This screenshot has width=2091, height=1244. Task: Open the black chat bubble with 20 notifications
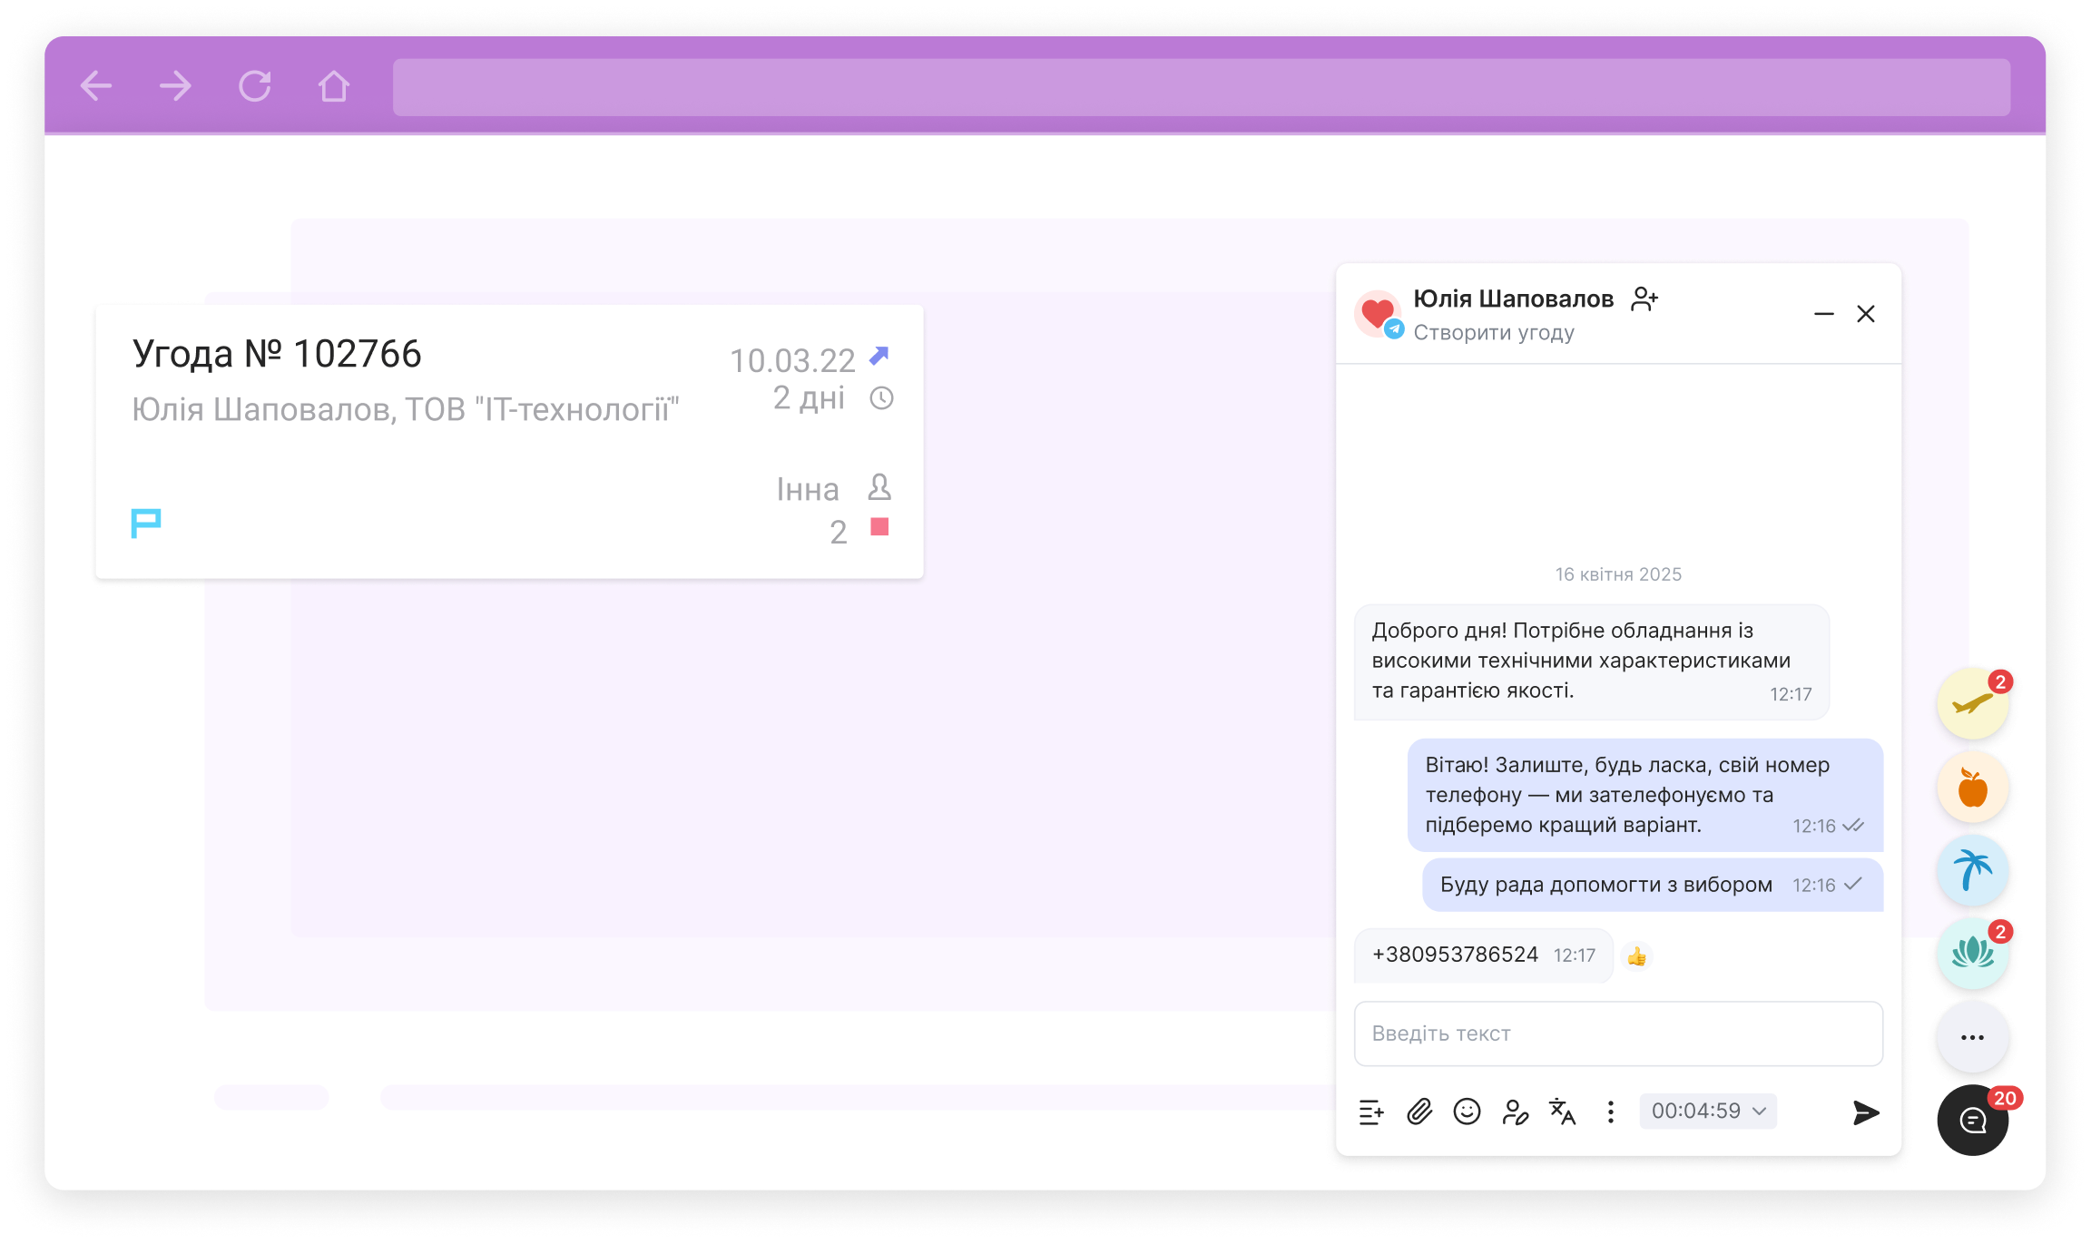click(x=1972, y=1120)
